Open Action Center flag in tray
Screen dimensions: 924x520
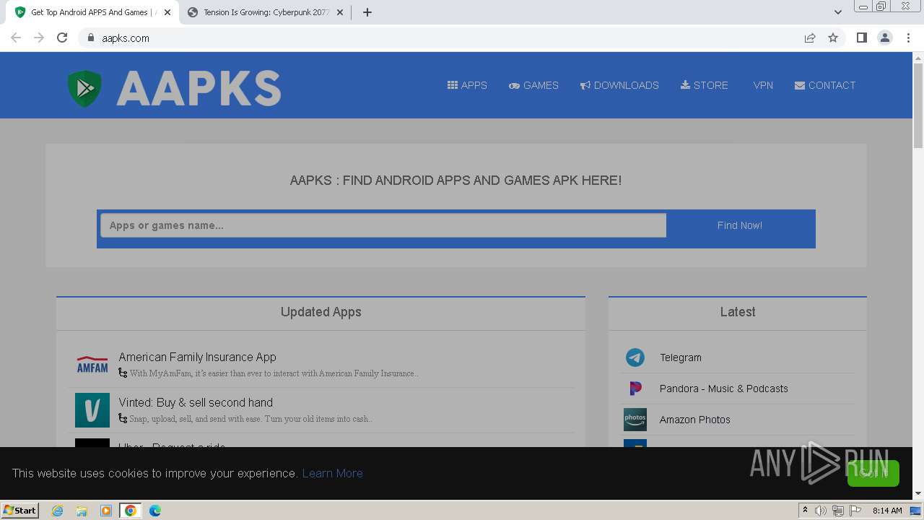click(855, 511)
